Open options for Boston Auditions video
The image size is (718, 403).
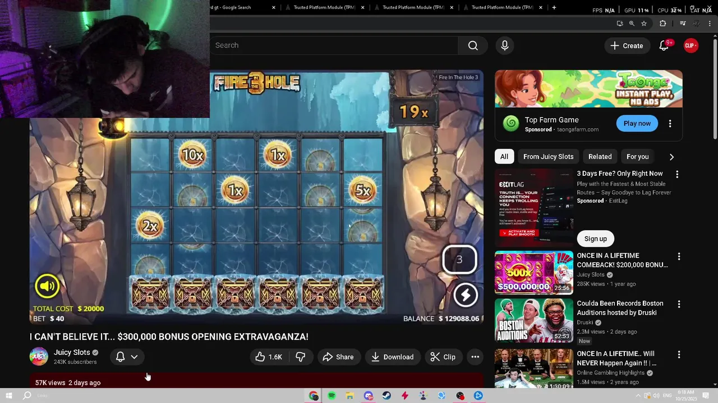679,304
